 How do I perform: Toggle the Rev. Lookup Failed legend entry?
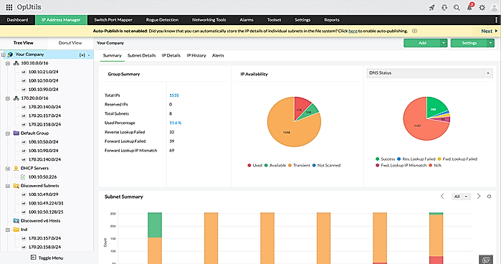pyautogui.click(x=416, y=159)
